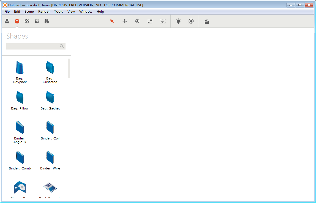Select the Binder: Coil shape
This screenshot has width=316, height=203.
tap(50, 130)
